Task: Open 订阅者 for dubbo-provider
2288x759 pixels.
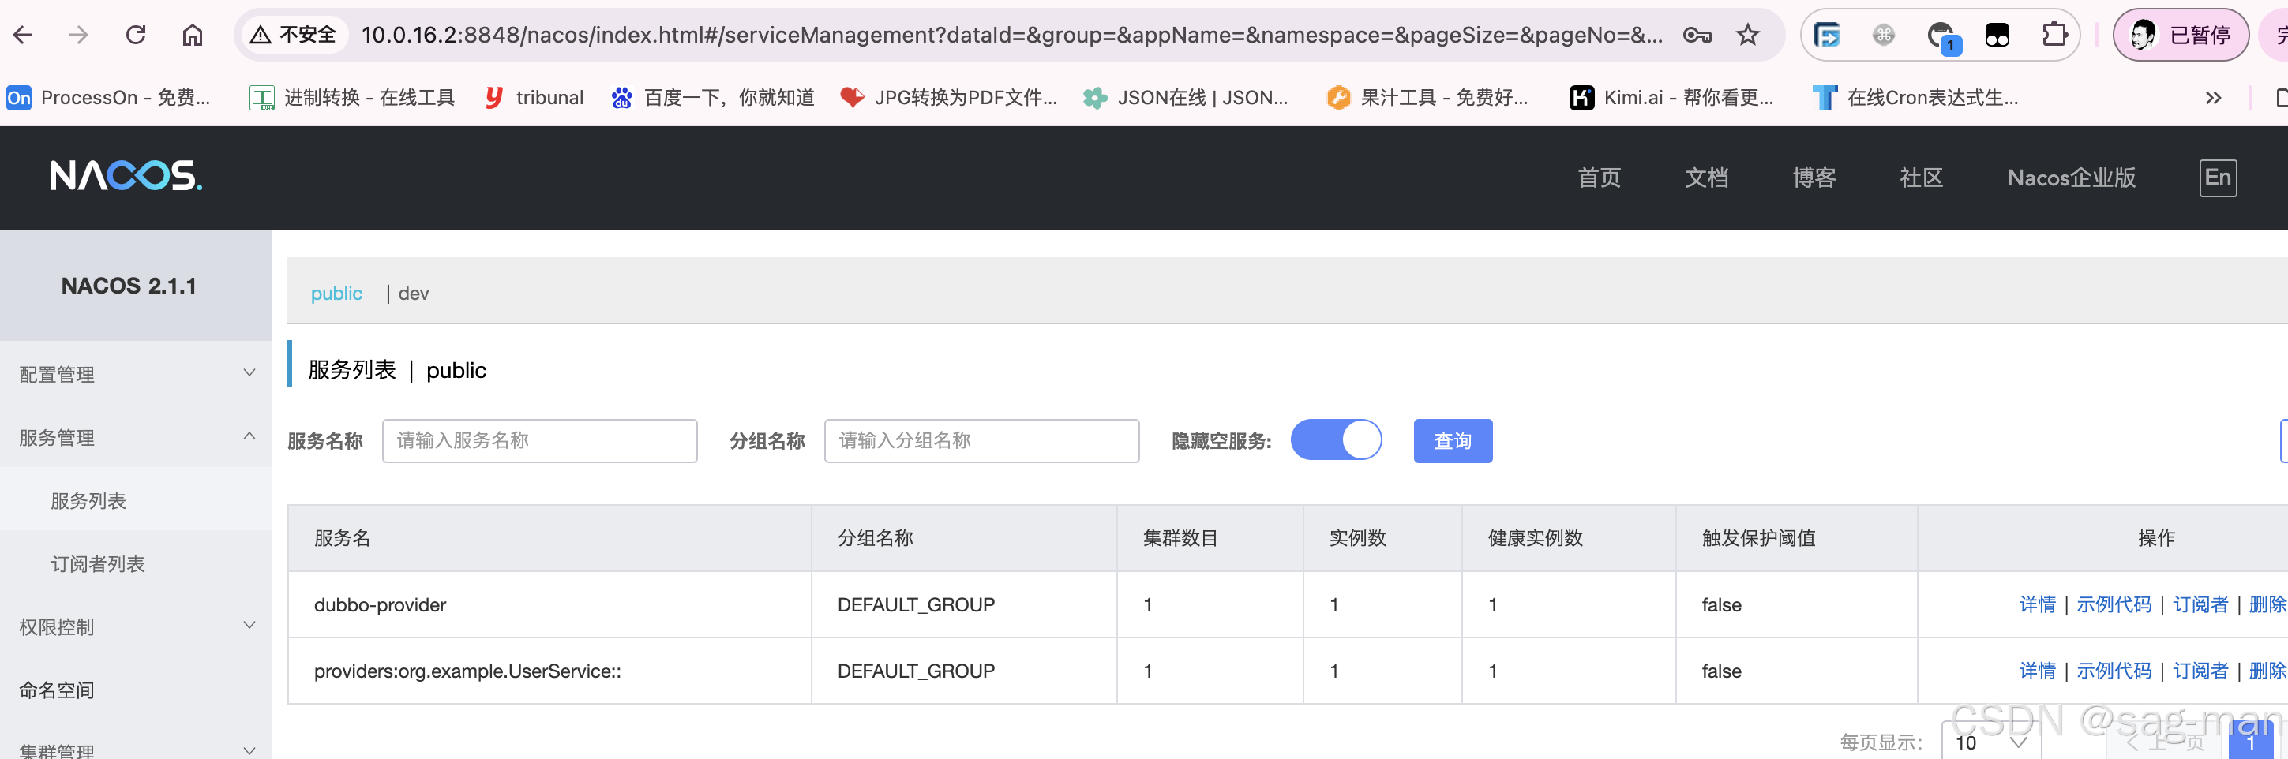Action: (2200, 604)
